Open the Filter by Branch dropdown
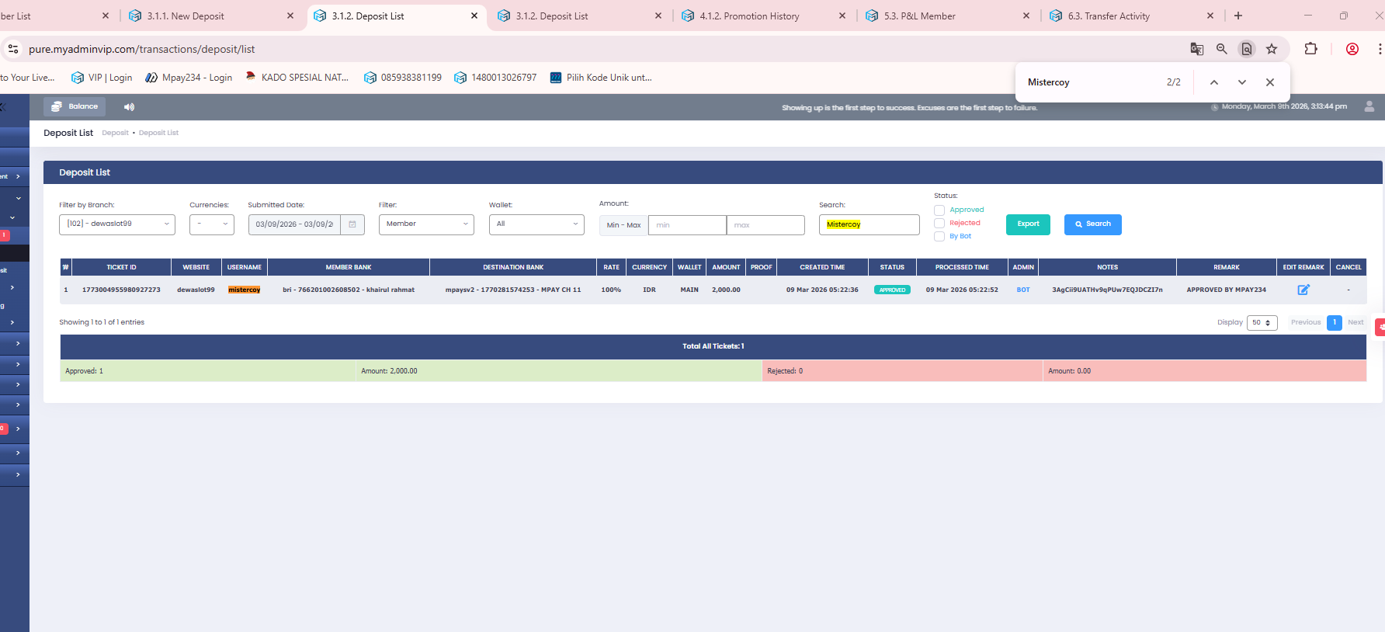 pyautogui.click(x=117, y=224)
